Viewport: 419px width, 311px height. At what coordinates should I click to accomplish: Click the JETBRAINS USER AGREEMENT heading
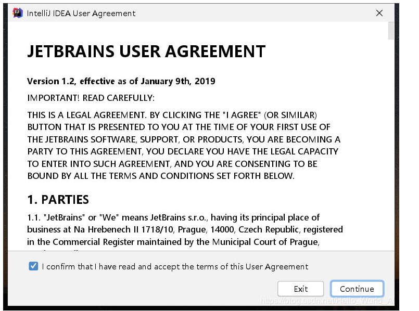[146, 51]
